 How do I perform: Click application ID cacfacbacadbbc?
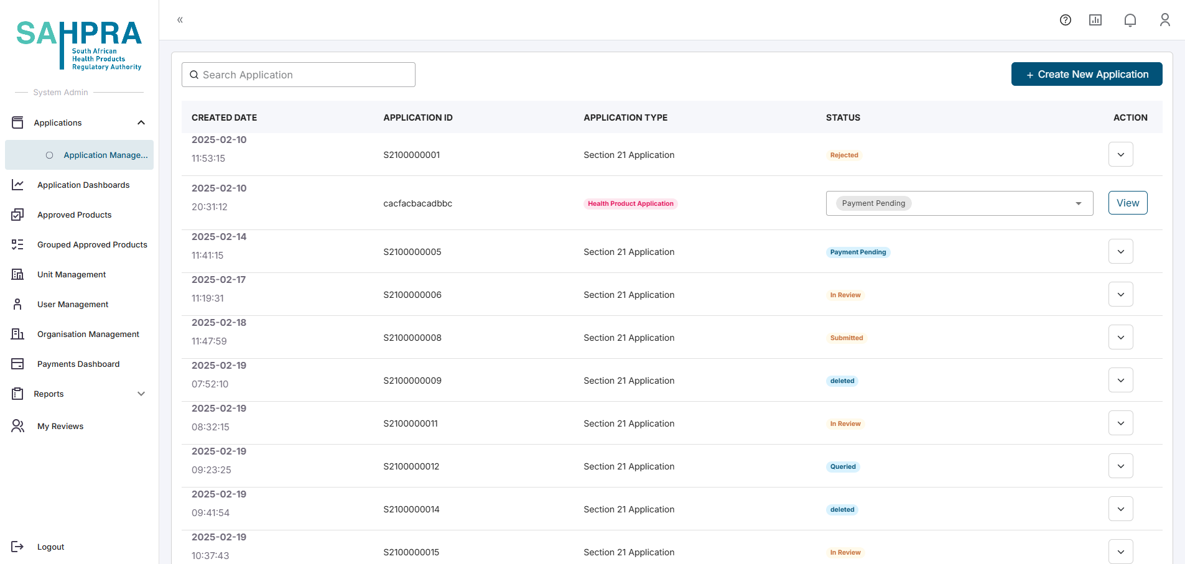pyautogui.click(x=417, y=203)
